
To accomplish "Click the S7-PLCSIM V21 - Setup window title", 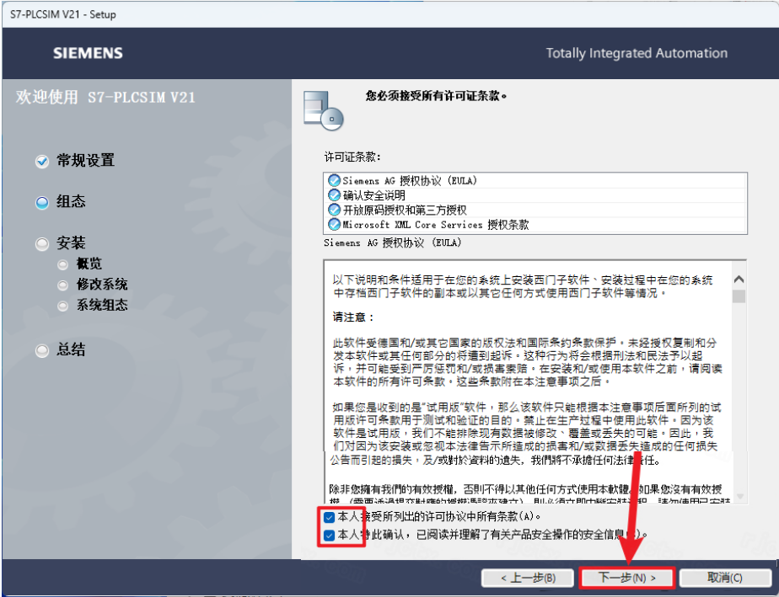I will click(x=63, y=14).
